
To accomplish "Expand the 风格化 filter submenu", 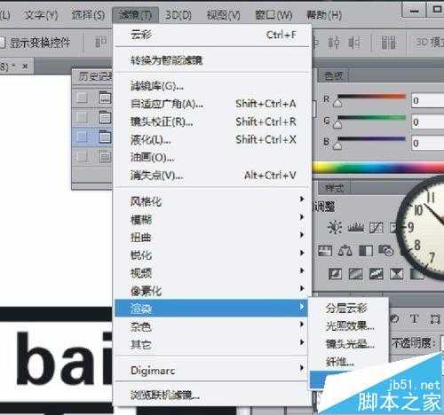I will (x=211, y=201).
